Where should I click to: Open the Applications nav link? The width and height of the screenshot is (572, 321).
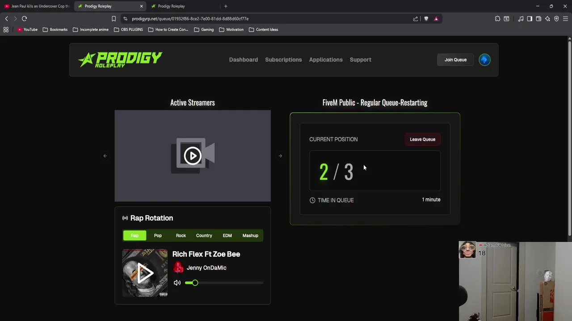point(326,60)
